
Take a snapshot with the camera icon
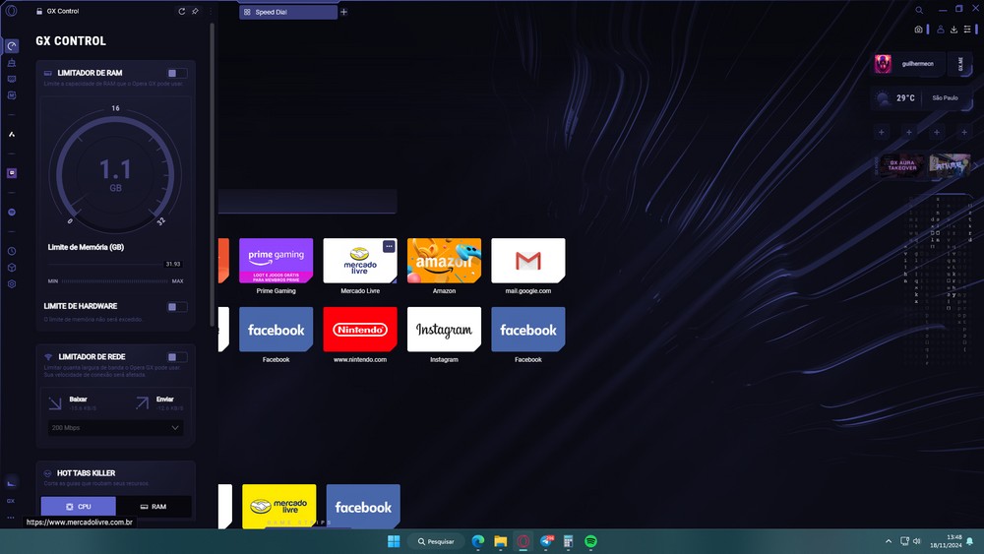[918, 30]
